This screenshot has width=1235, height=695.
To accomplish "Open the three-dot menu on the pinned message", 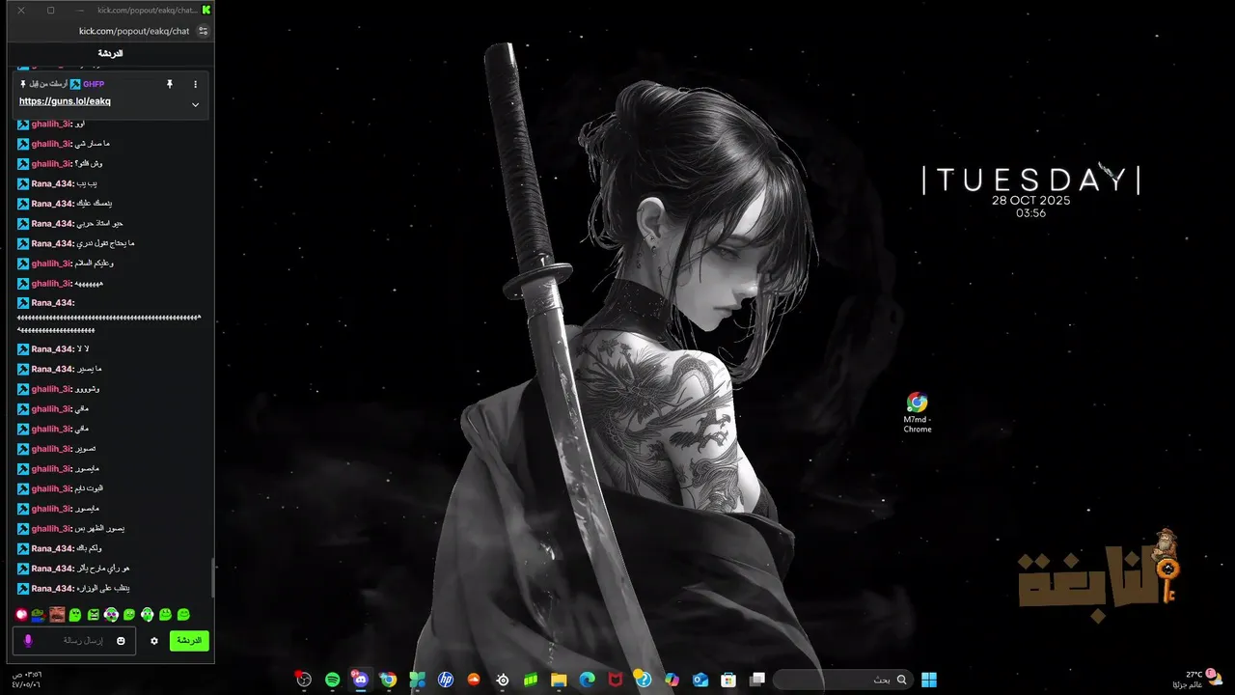I will [x=195, y=84].
